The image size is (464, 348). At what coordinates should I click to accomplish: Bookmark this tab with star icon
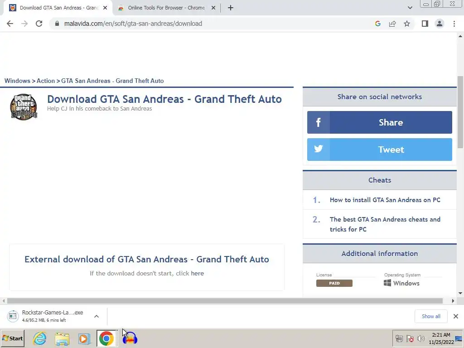[407, 24]
